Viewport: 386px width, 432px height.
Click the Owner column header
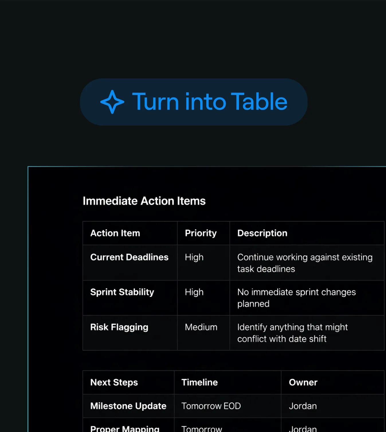(333, 382)
